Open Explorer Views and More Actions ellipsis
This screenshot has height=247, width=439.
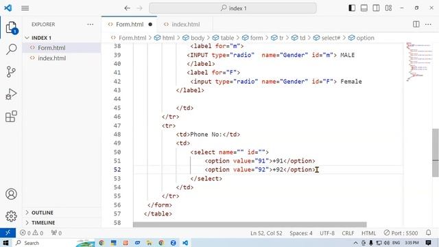tap(90, 25)
